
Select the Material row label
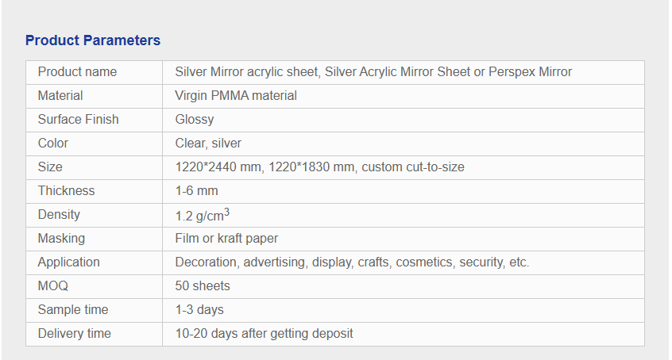(60, 95)
